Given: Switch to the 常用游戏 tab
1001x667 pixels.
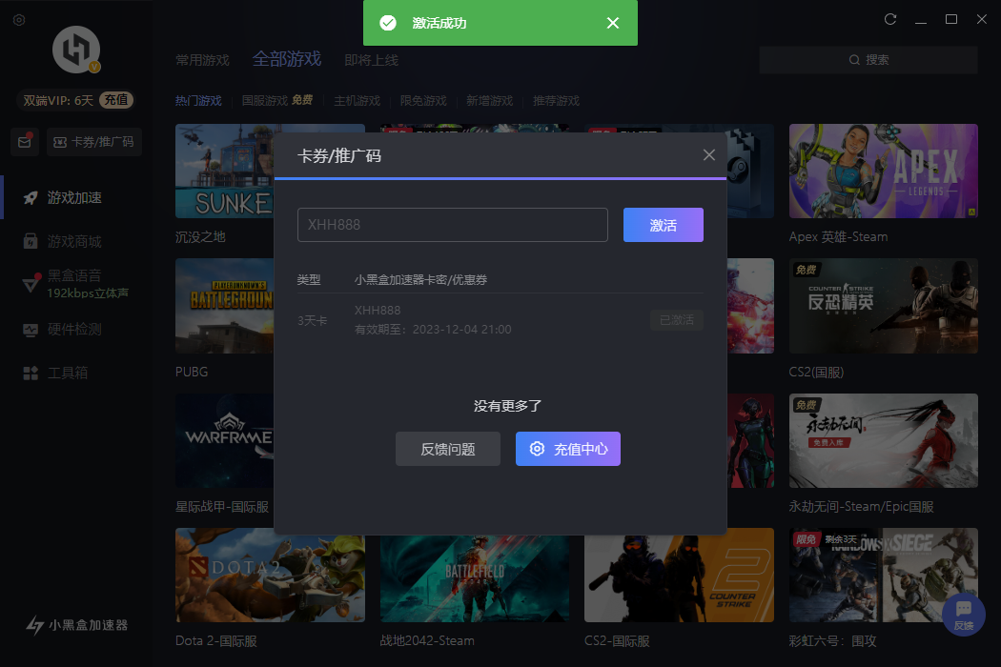Looking at the screenshot, I should pos(202,60).
